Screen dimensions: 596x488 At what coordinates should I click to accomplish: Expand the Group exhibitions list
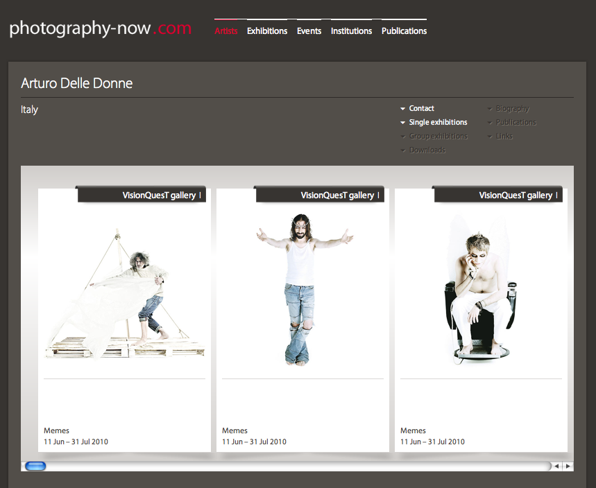[438, 137]
